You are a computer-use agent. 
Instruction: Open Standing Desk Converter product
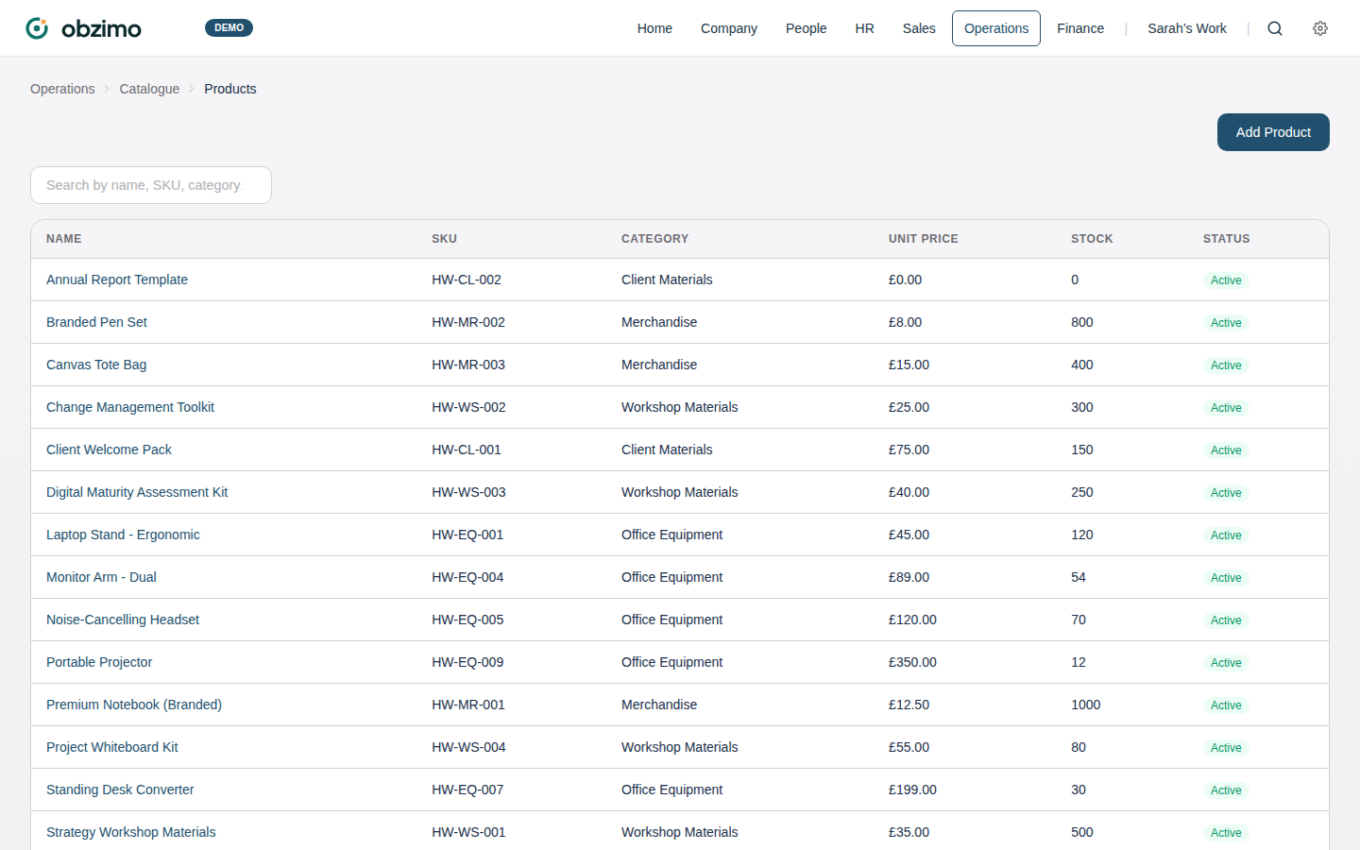tap(120, 790)
